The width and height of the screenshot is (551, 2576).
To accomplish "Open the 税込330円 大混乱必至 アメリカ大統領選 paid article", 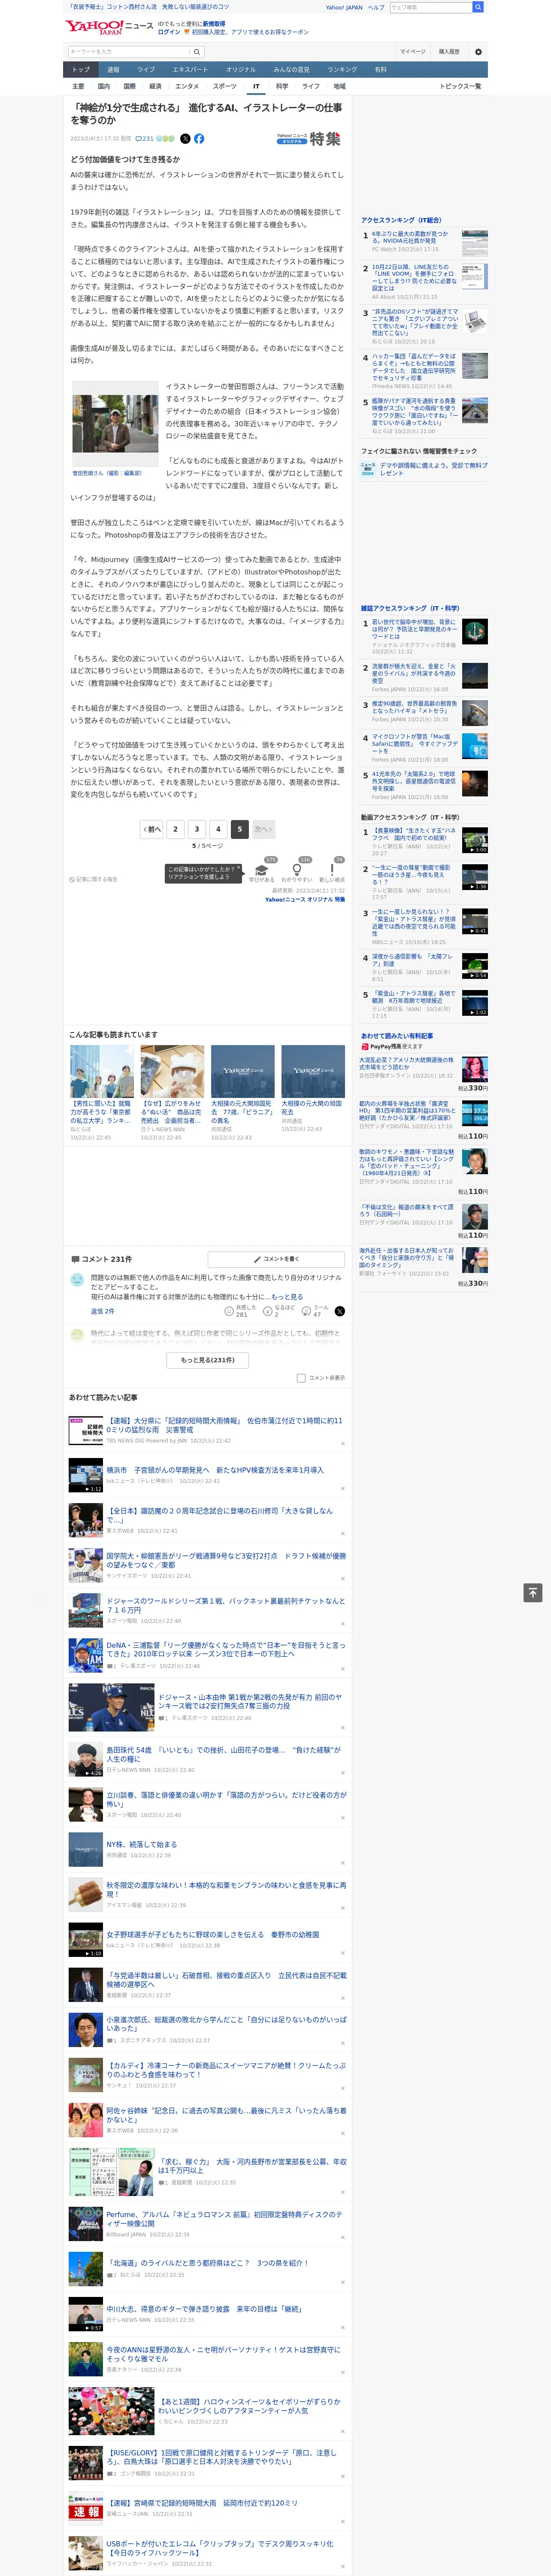I will point(406,1063).
